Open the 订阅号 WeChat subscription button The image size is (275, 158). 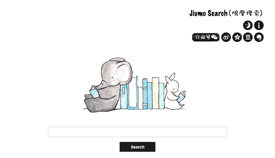(x=206, y=37)
